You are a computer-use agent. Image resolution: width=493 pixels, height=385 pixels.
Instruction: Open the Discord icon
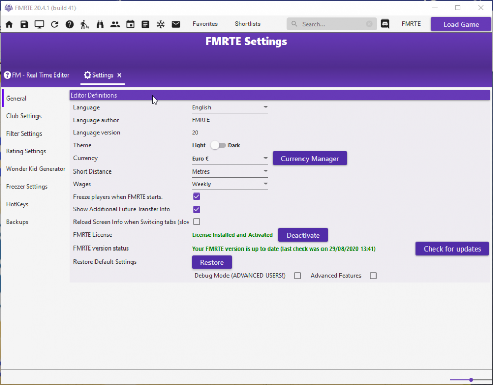click(x=385, y=24)
